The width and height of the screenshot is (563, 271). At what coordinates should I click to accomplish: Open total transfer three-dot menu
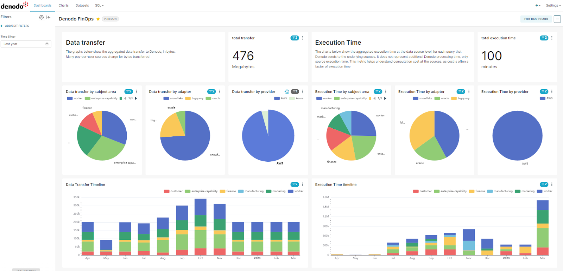tap(303, 38)
